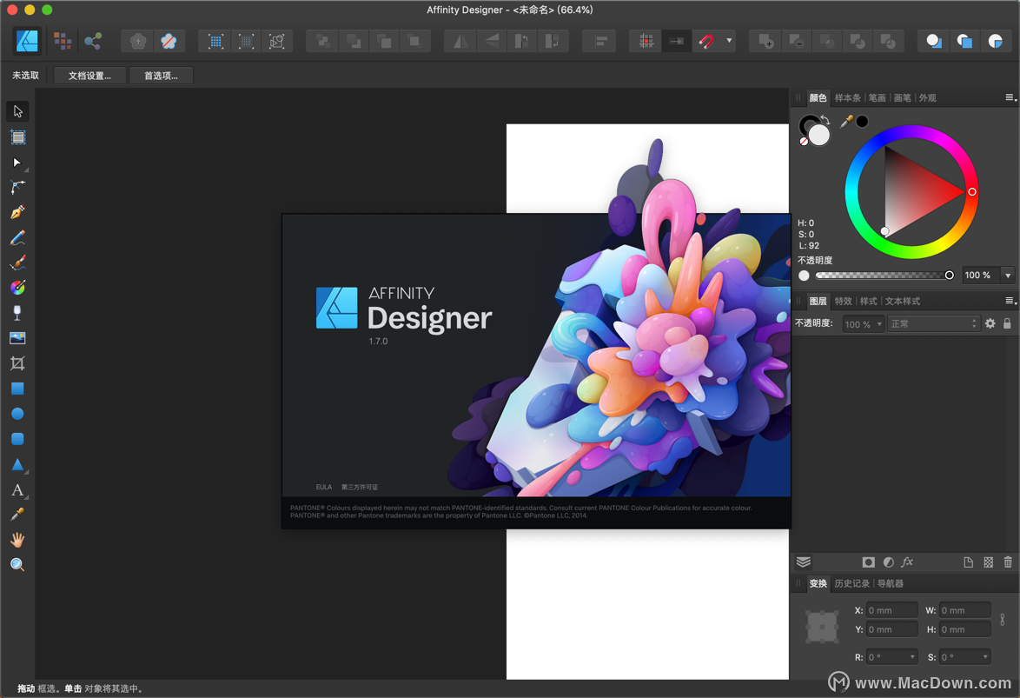The width and height of the screenshot is (1020, 698).
Task: Select the Pen tool
Action: click(17, 212)
